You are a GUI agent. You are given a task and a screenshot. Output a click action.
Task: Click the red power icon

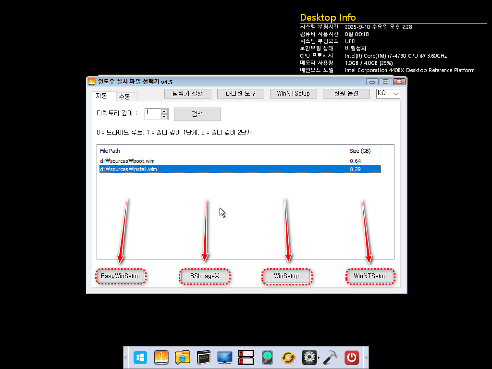click(351, 357)
